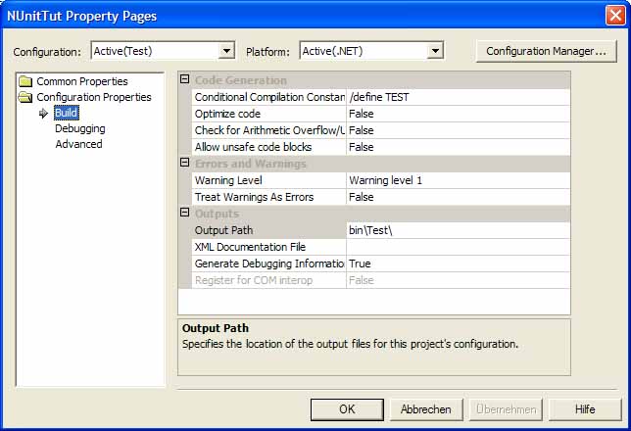Cancel with the Abbrechen button
This screenshot has height=431, width=631.
point(426,409)
